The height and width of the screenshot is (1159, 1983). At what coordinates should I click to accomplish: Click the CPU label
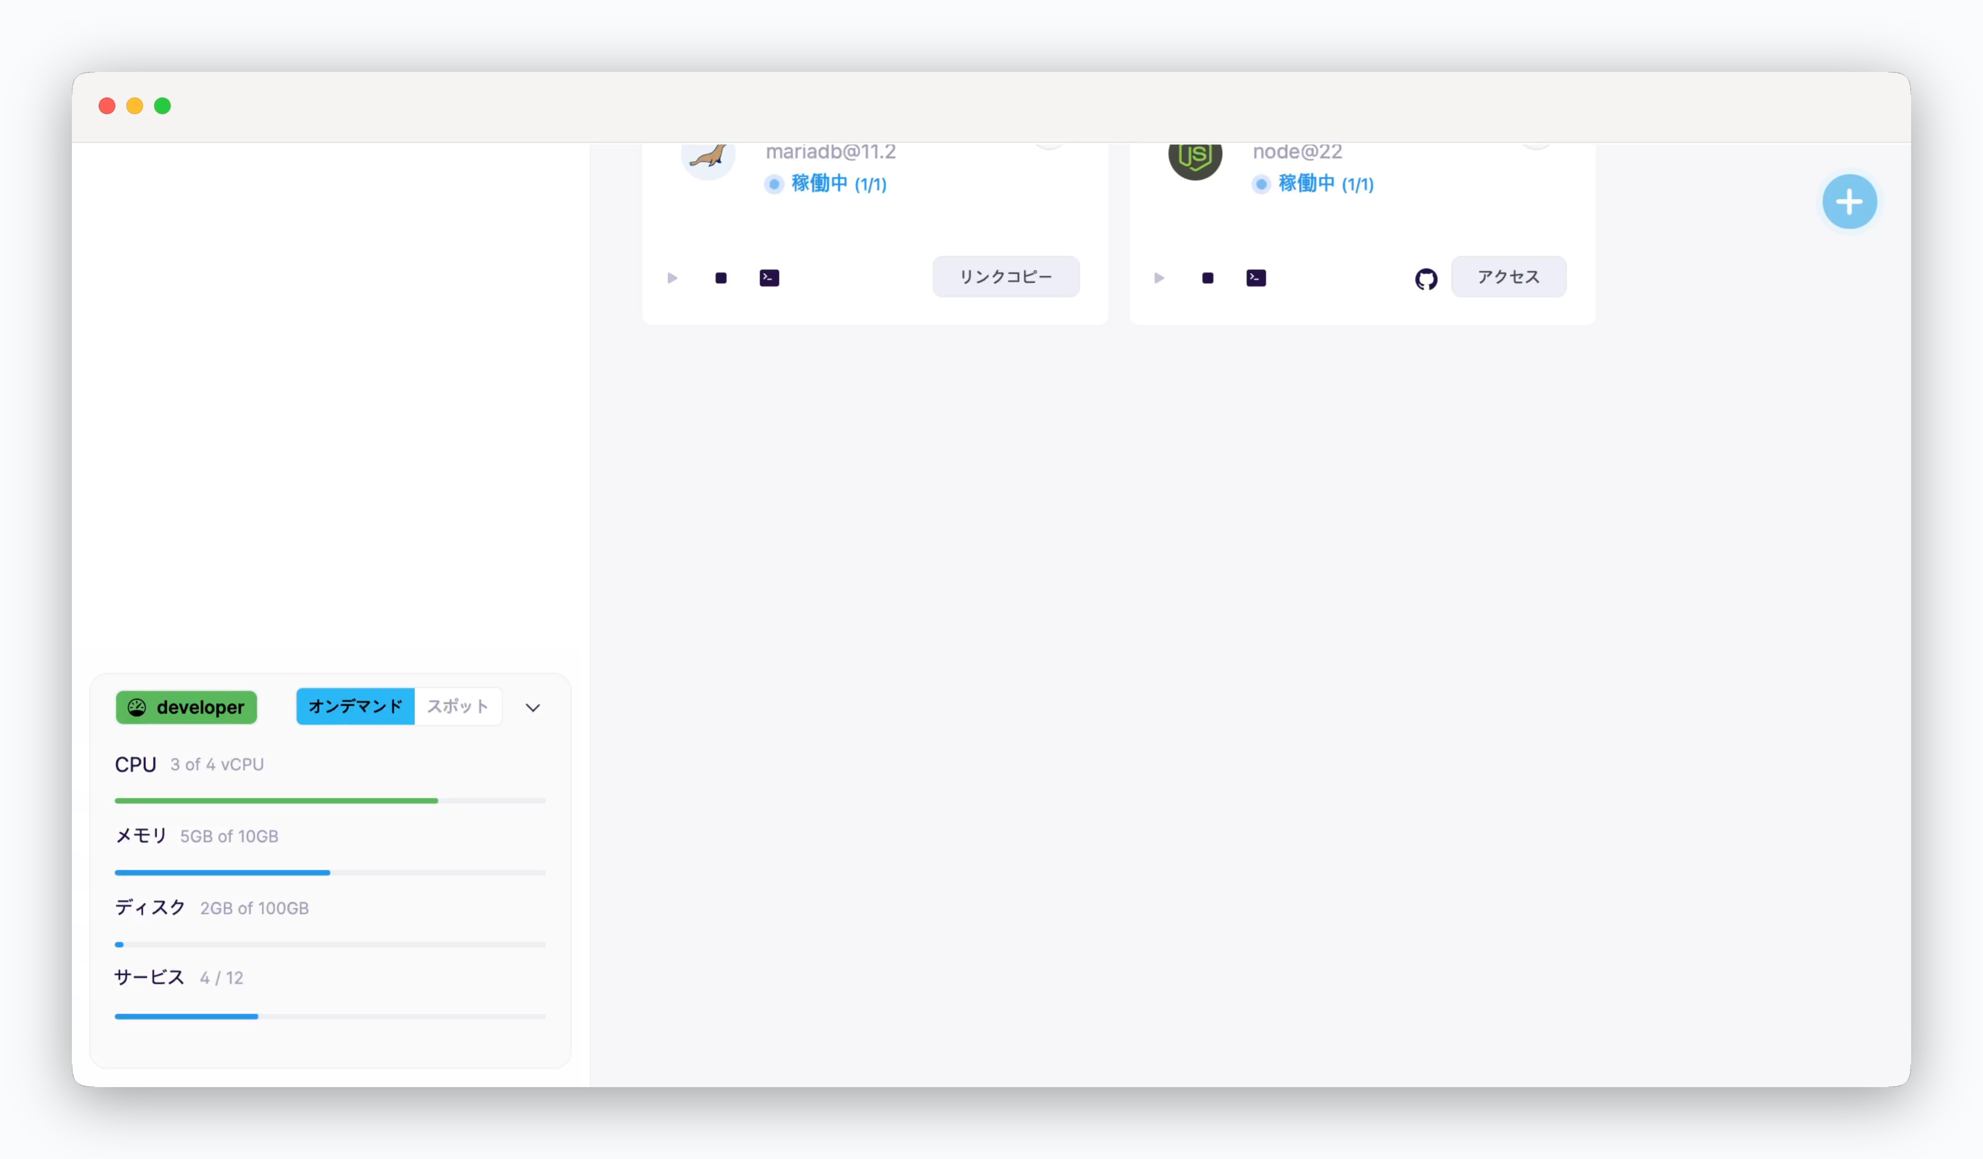click(x=135, y=764)
